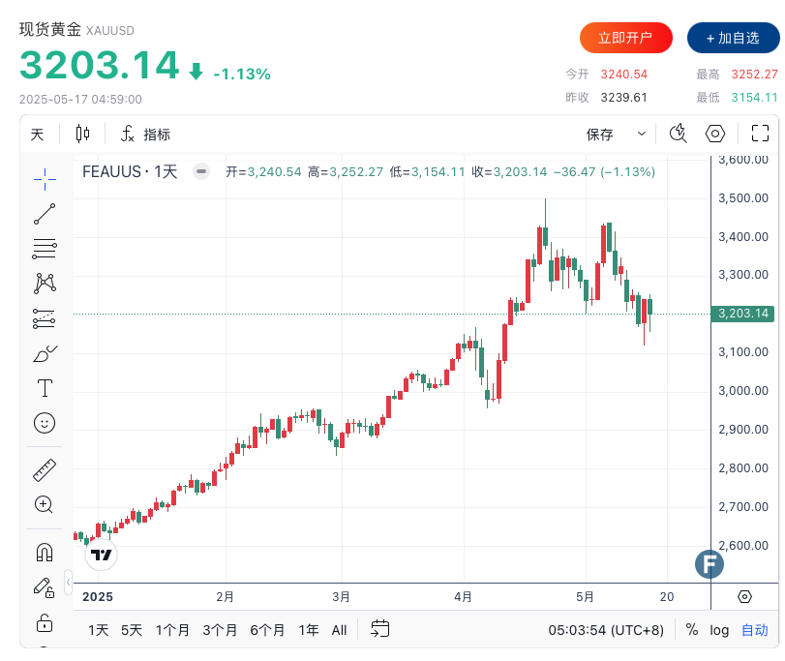Enable auto scale (自动) mode
Screen dimensions: 785x661
(754, 630)
